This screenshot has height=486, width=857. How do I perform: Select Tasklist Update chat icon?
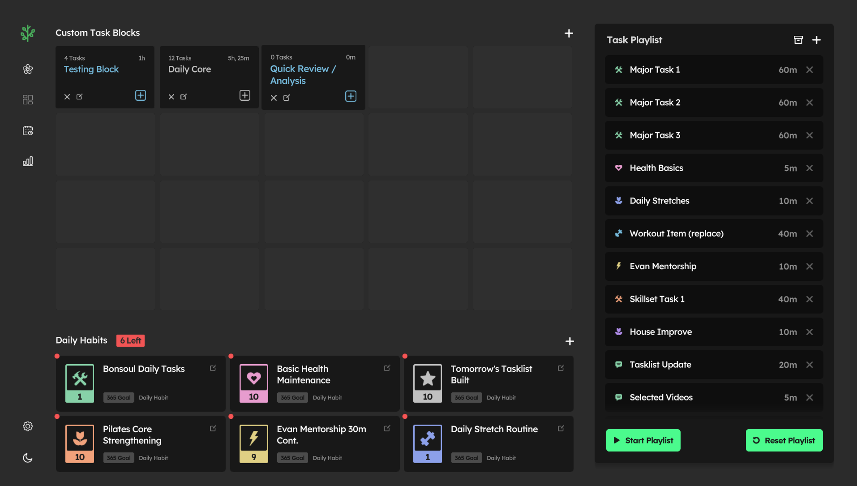618,365
